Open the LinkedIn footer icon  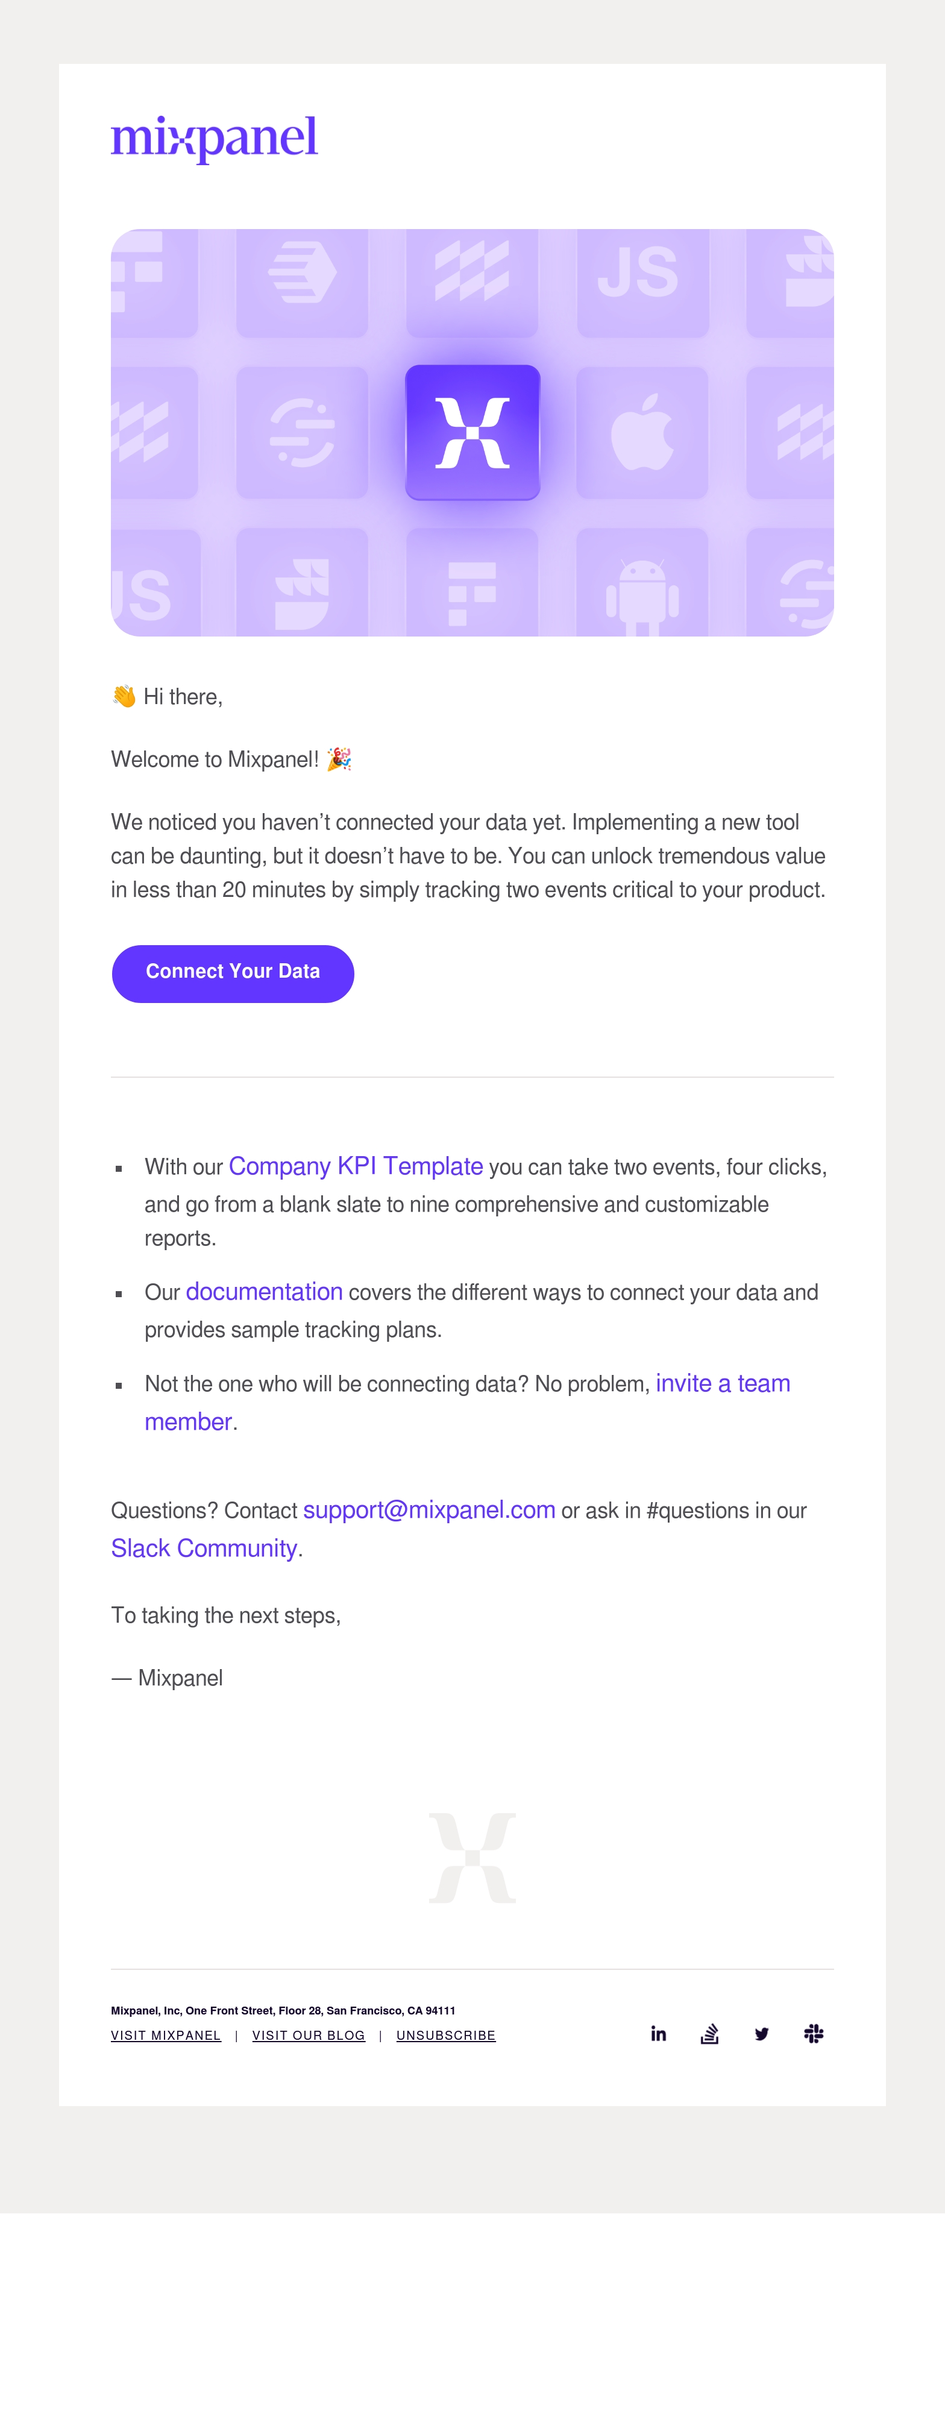tap(659, 2033)
